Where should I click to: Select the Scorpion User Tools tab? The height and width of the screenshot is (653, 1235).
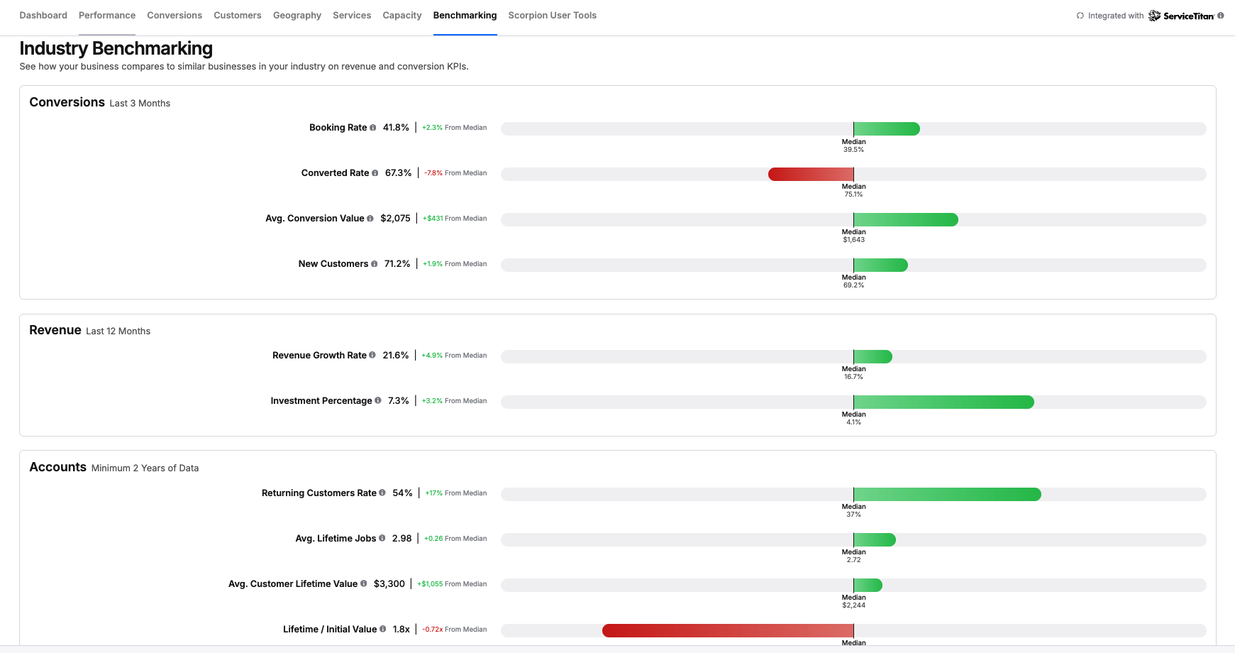552,16
